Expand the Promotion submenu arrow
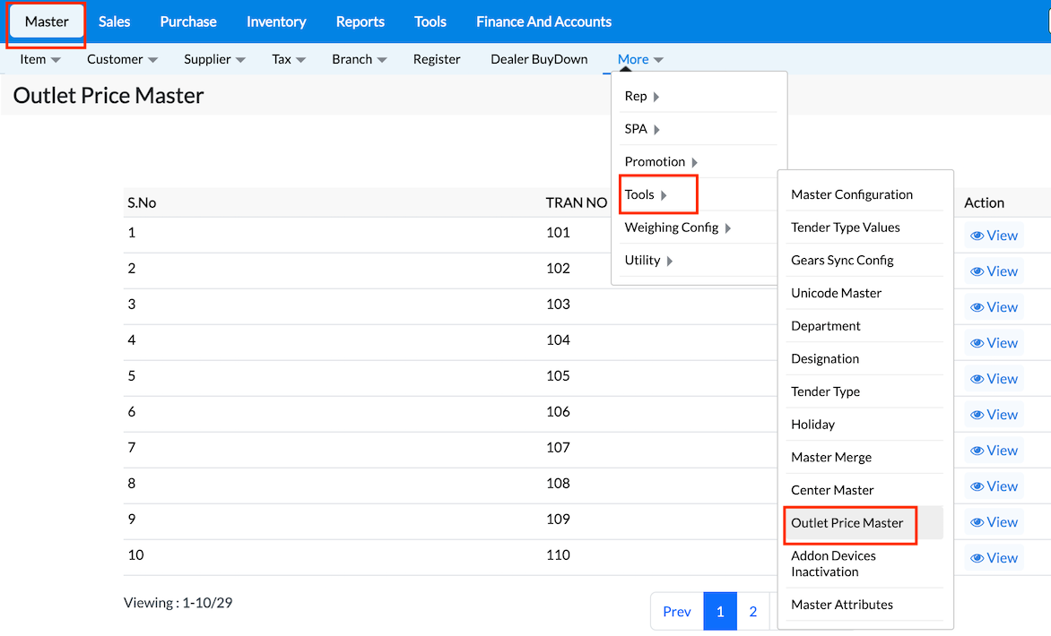 pyautogui.click(x=662, y=162)
